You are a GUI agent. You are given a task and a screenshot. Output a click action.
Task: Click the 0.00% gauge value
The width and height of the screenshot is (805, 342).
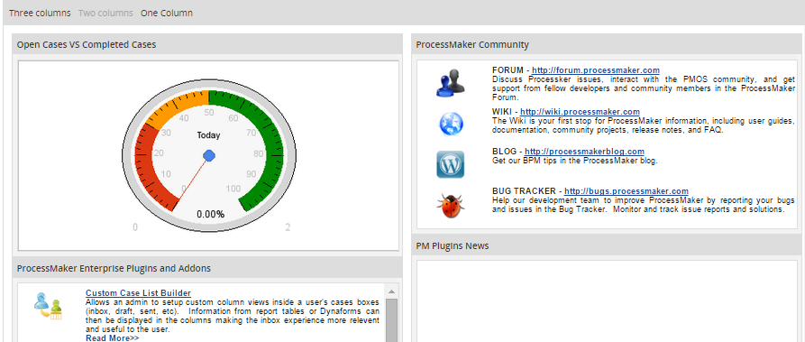(x=211, y=215)
